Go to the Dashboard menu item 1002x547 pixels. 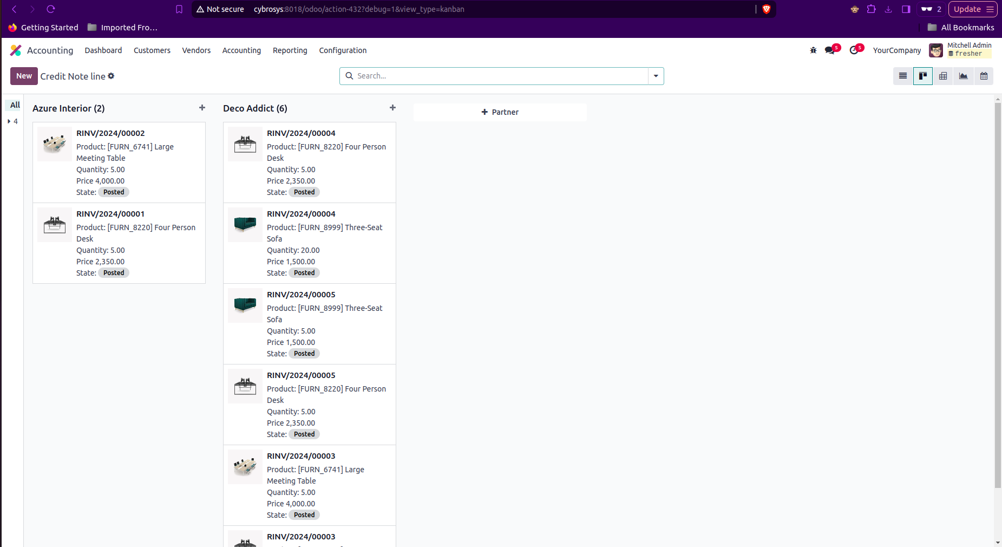103,50
